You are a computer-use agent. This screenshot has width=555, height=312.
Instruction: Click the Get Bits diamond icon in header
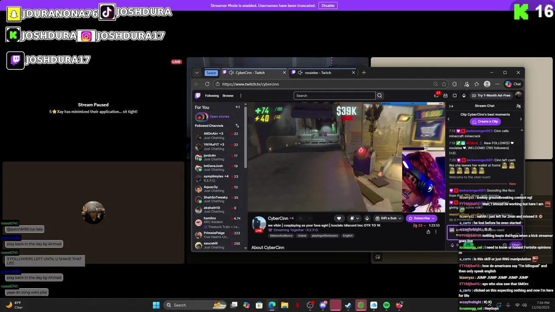click(x=464, y=95)
